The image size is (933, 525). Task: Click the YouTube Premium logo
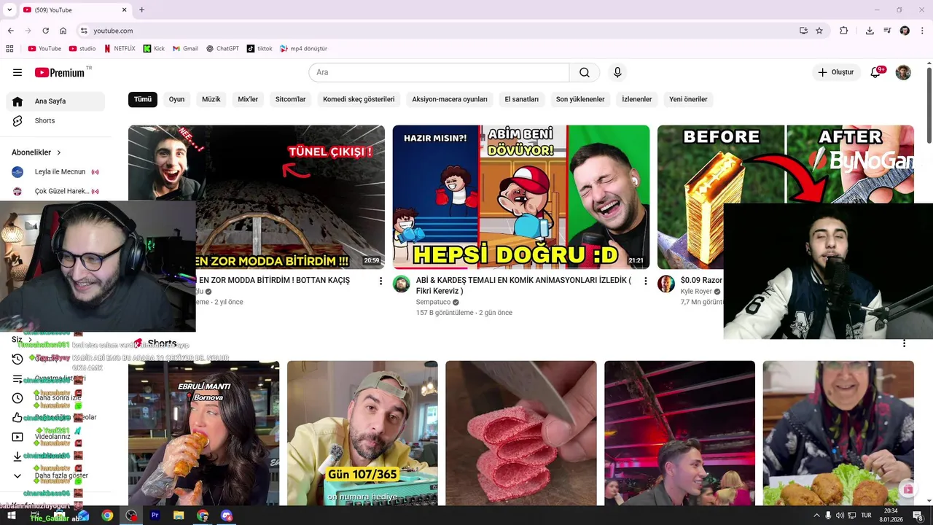(60, 72)
